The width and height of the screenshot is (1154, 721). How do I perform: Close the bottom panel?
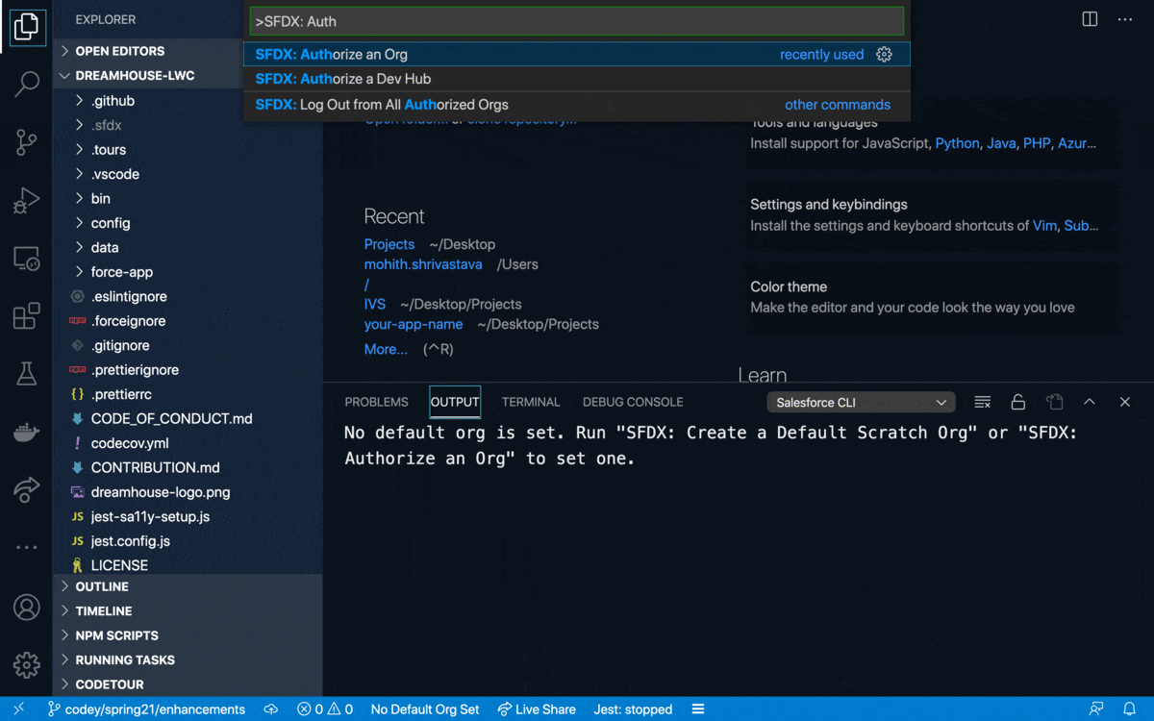pyautogui.click(x=1125, y=402)
